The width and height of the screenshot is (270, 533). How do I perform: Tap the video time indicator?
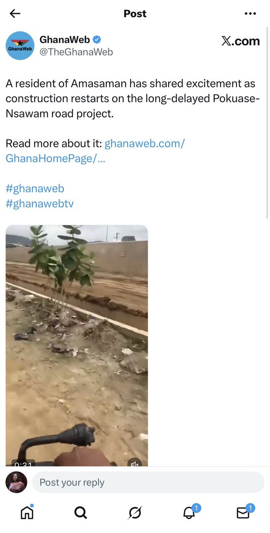pyautogui.click(x=22, y=464)
